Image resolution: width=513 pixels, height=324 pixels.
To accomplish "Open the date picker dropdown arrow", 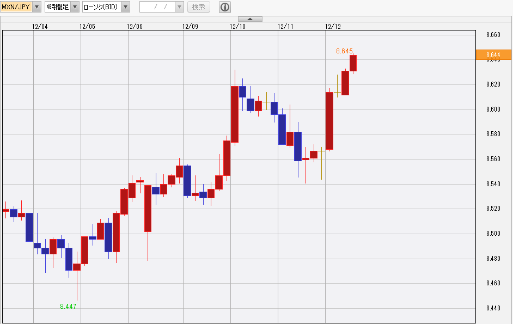I will (x=179, y=7).
